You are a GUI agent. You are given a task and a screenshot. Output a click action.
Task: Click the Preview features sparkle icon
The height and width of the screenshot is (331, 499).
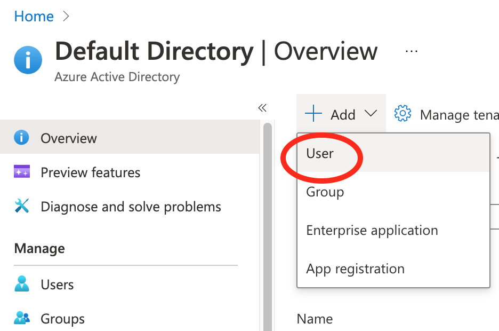tap(21, 172)
